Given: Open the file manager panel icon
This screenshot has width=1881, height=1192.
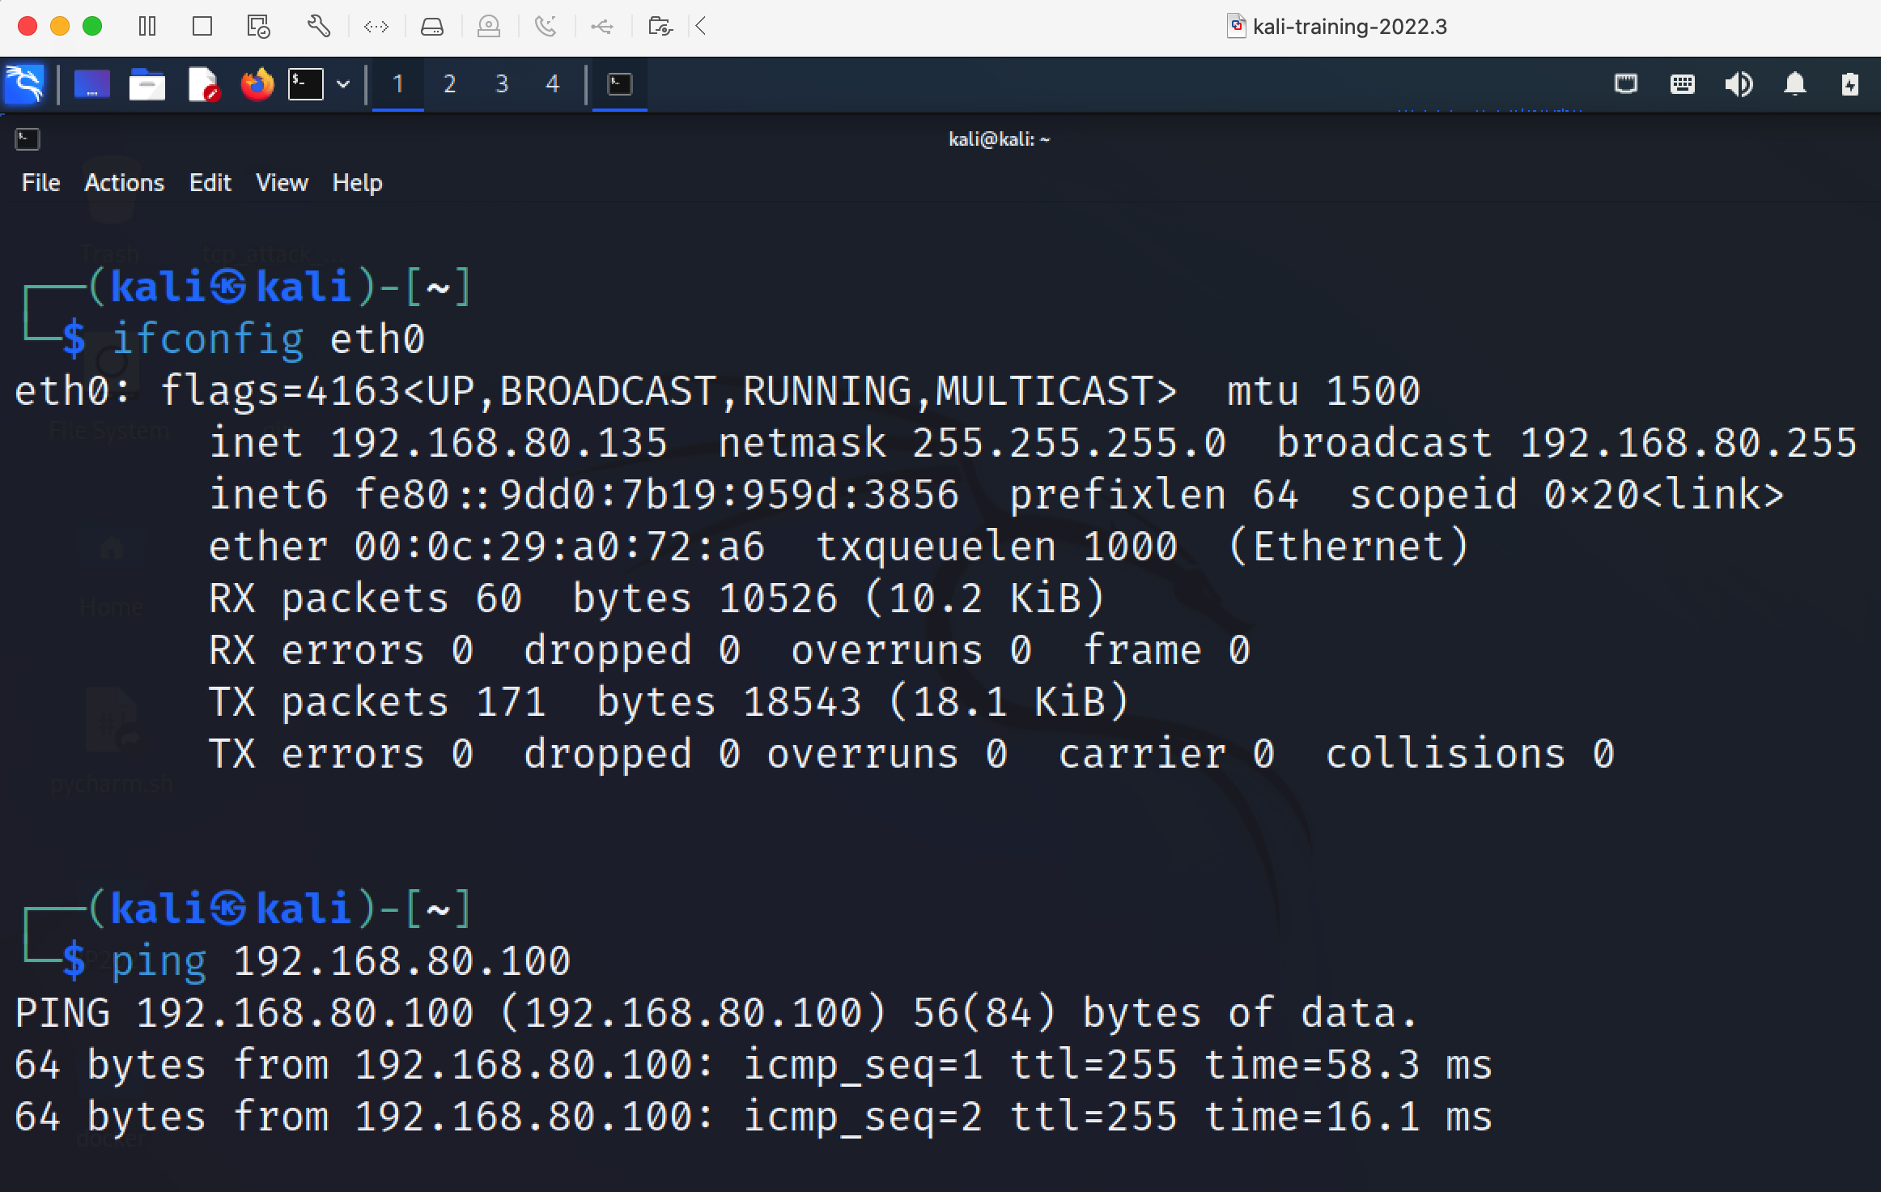Looking at the screenshot, I should pos(146,84).
